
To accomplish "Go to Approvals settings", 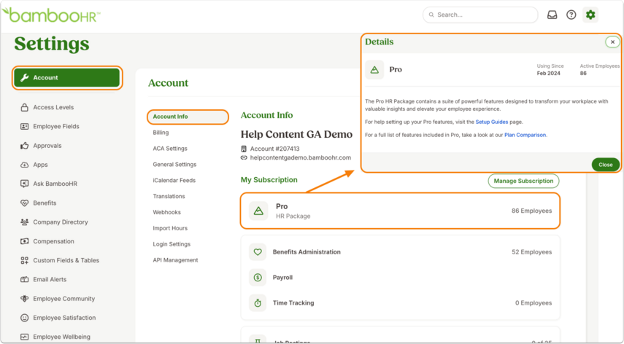I will click(x=47, y=146).
